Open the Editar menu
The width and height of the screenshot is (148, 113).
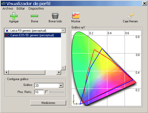tap(21, 9)
